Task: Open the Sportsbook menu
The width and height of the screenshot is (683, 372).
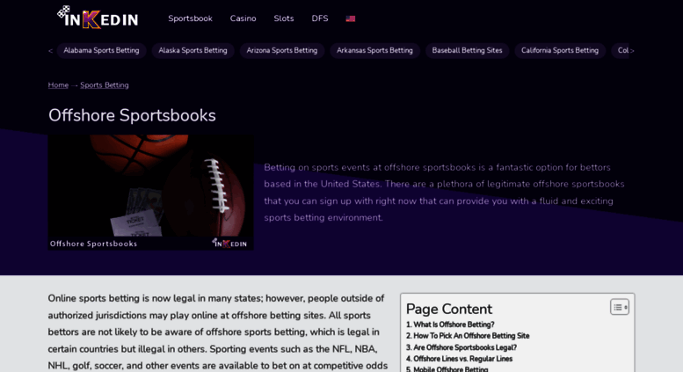Action: 191,18
